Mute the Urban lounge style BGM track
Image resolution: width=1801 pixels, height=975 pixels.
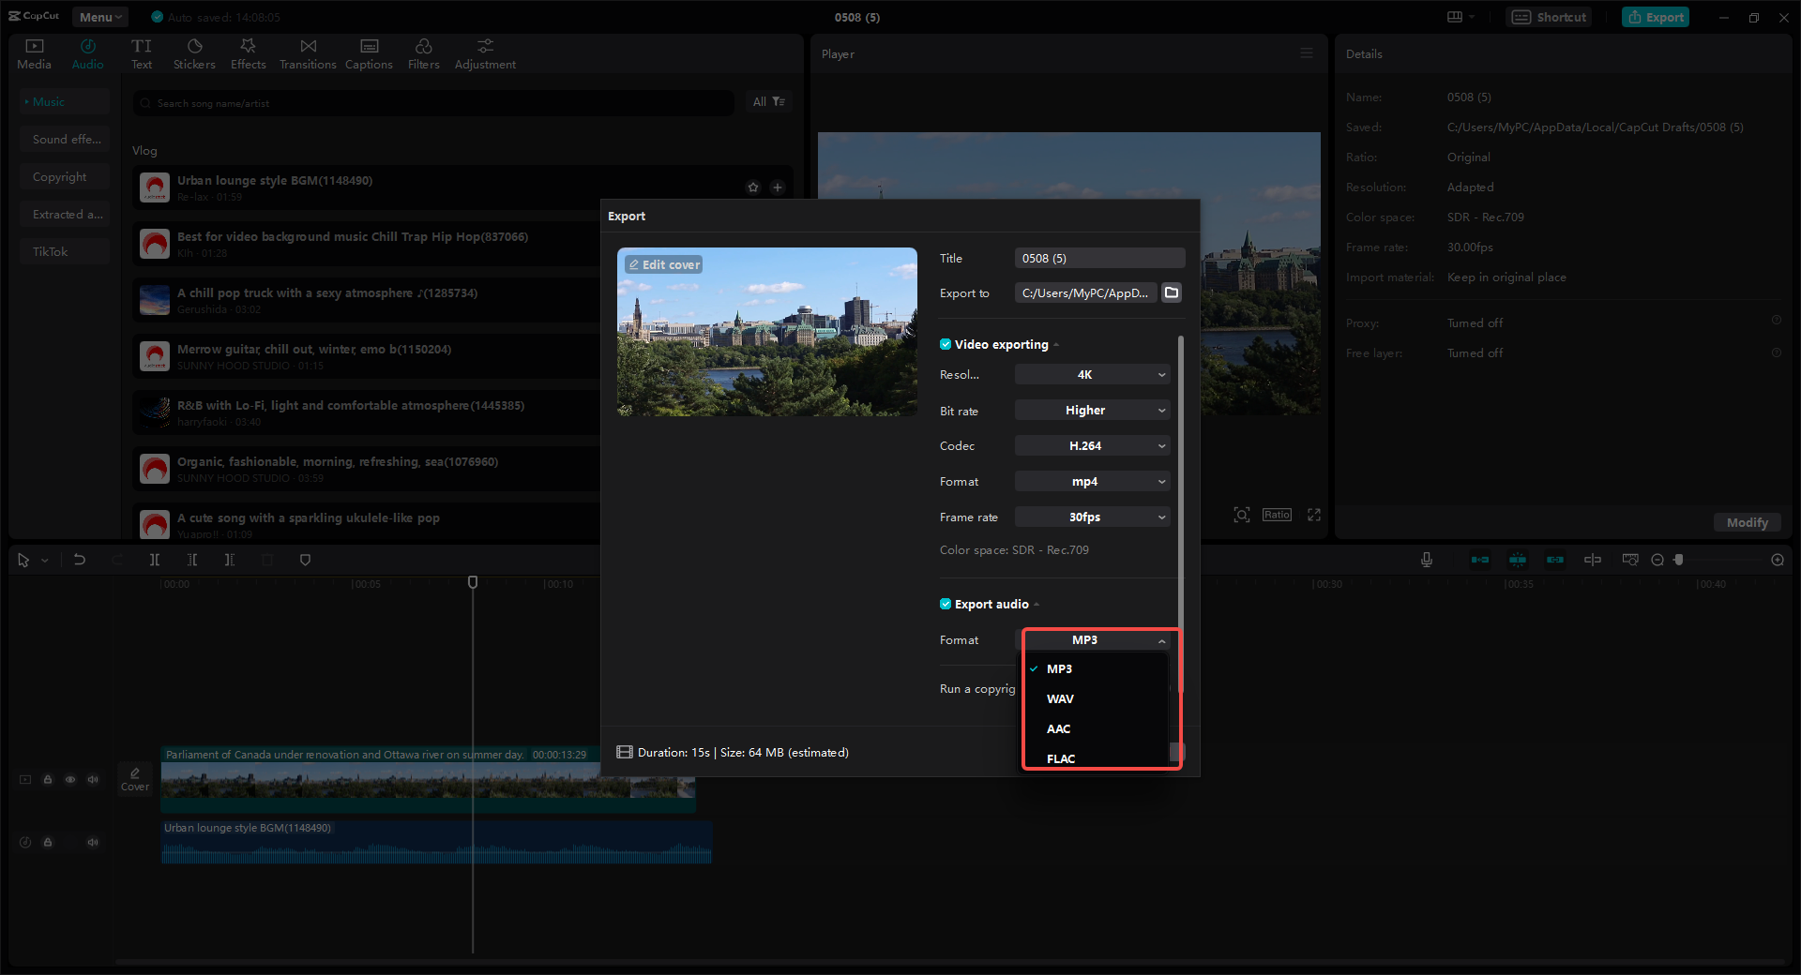93,842
